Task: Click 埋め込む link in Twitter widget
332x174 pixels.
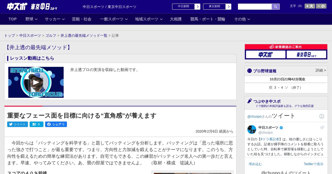Action: [255, 164]
